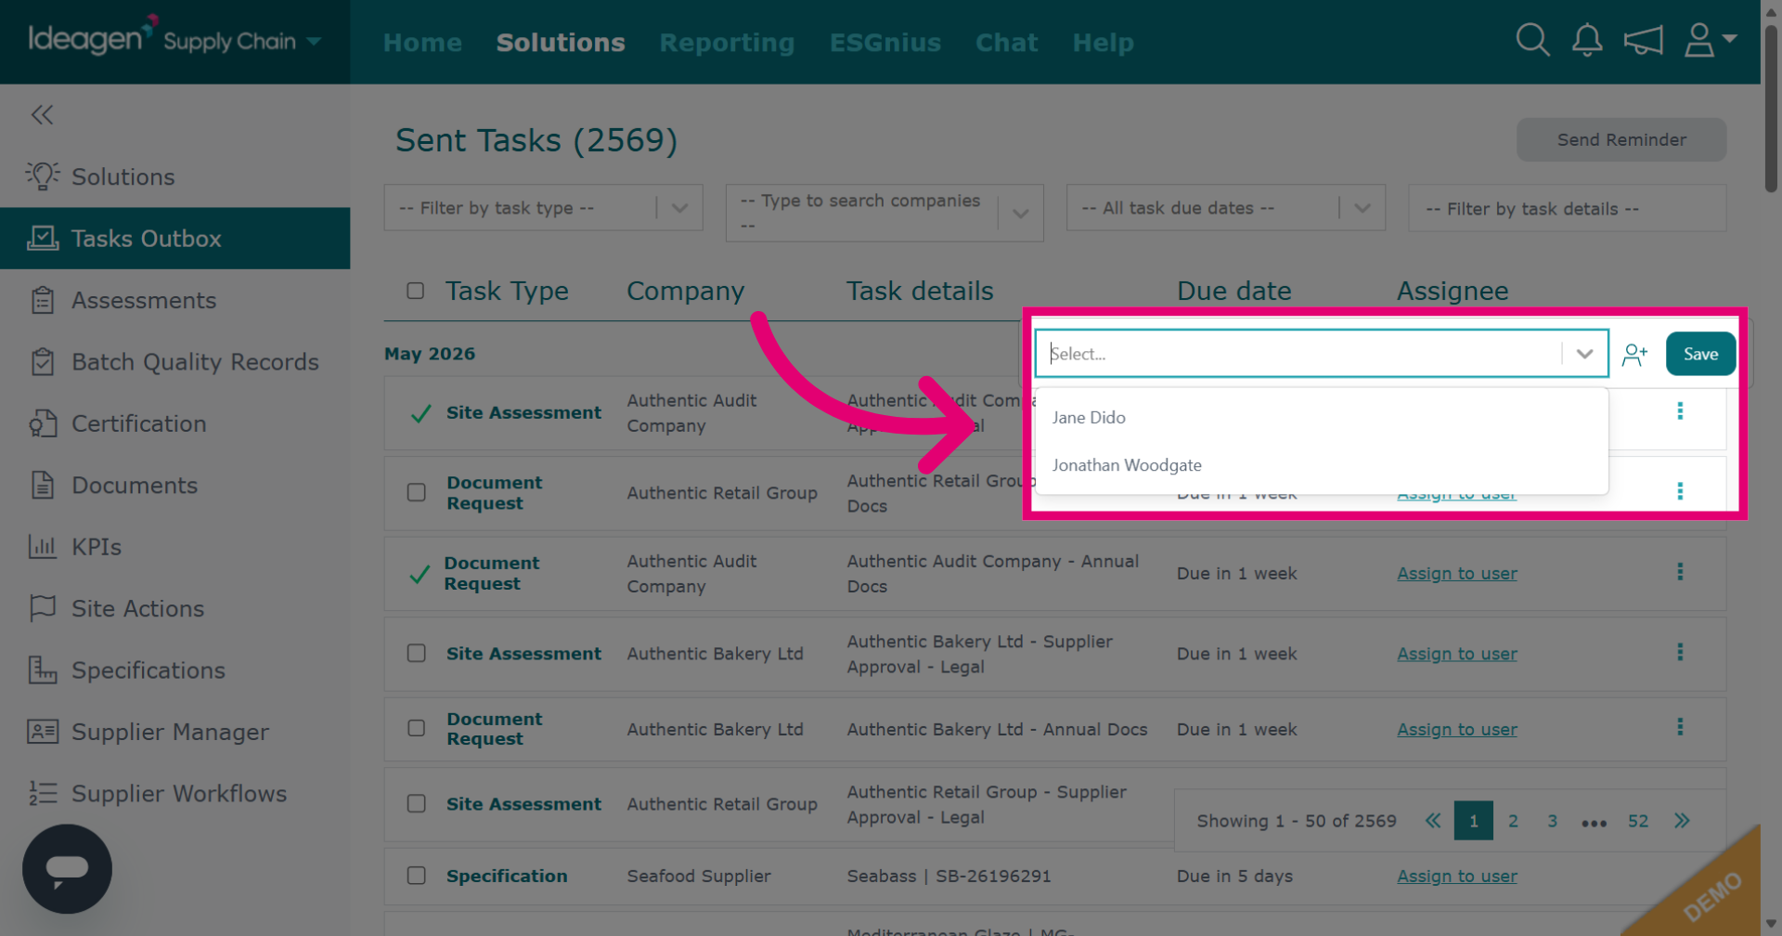The width and height of the screenshot is (1782, 936).
Task: Check the Specification Seafood Supplier row
Action: (x=417, y=876)
